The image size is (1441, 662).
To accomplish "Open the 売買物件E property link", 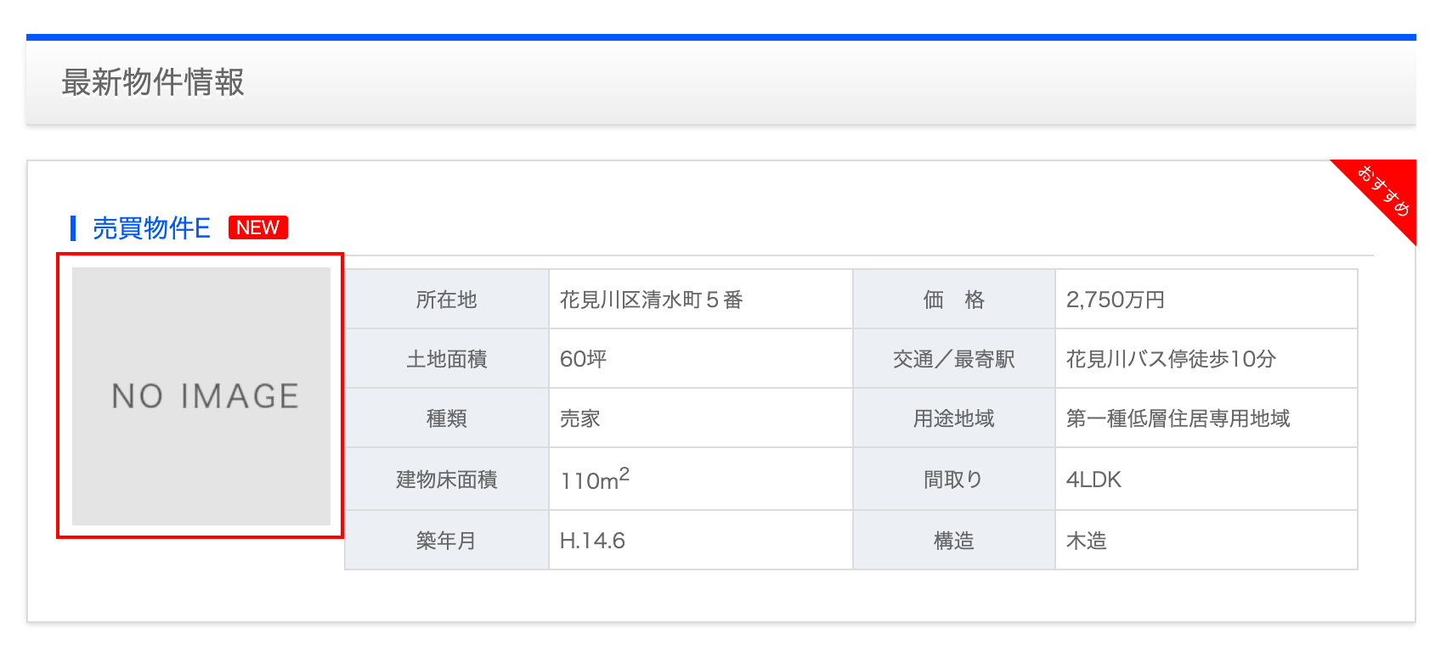I will coord(151,228).
